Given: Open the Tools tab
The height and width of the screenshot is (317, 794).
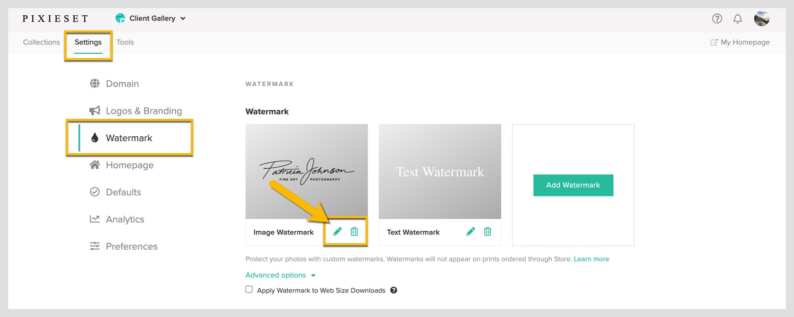Looking at the screenshot, I should 125,42.
